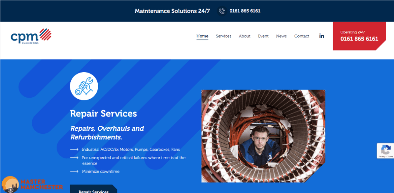The image size is (394, 193).
Task: Click "Maintenance Solutions 24/7" text
Action: 172,11
